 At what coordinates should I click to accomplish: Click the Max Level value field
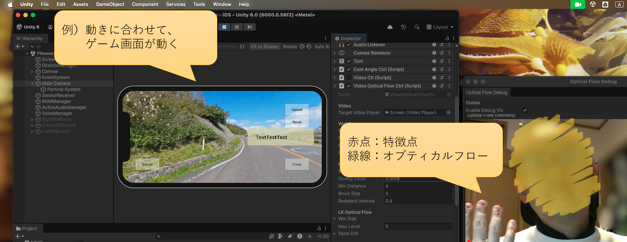(x=418, y=226)
